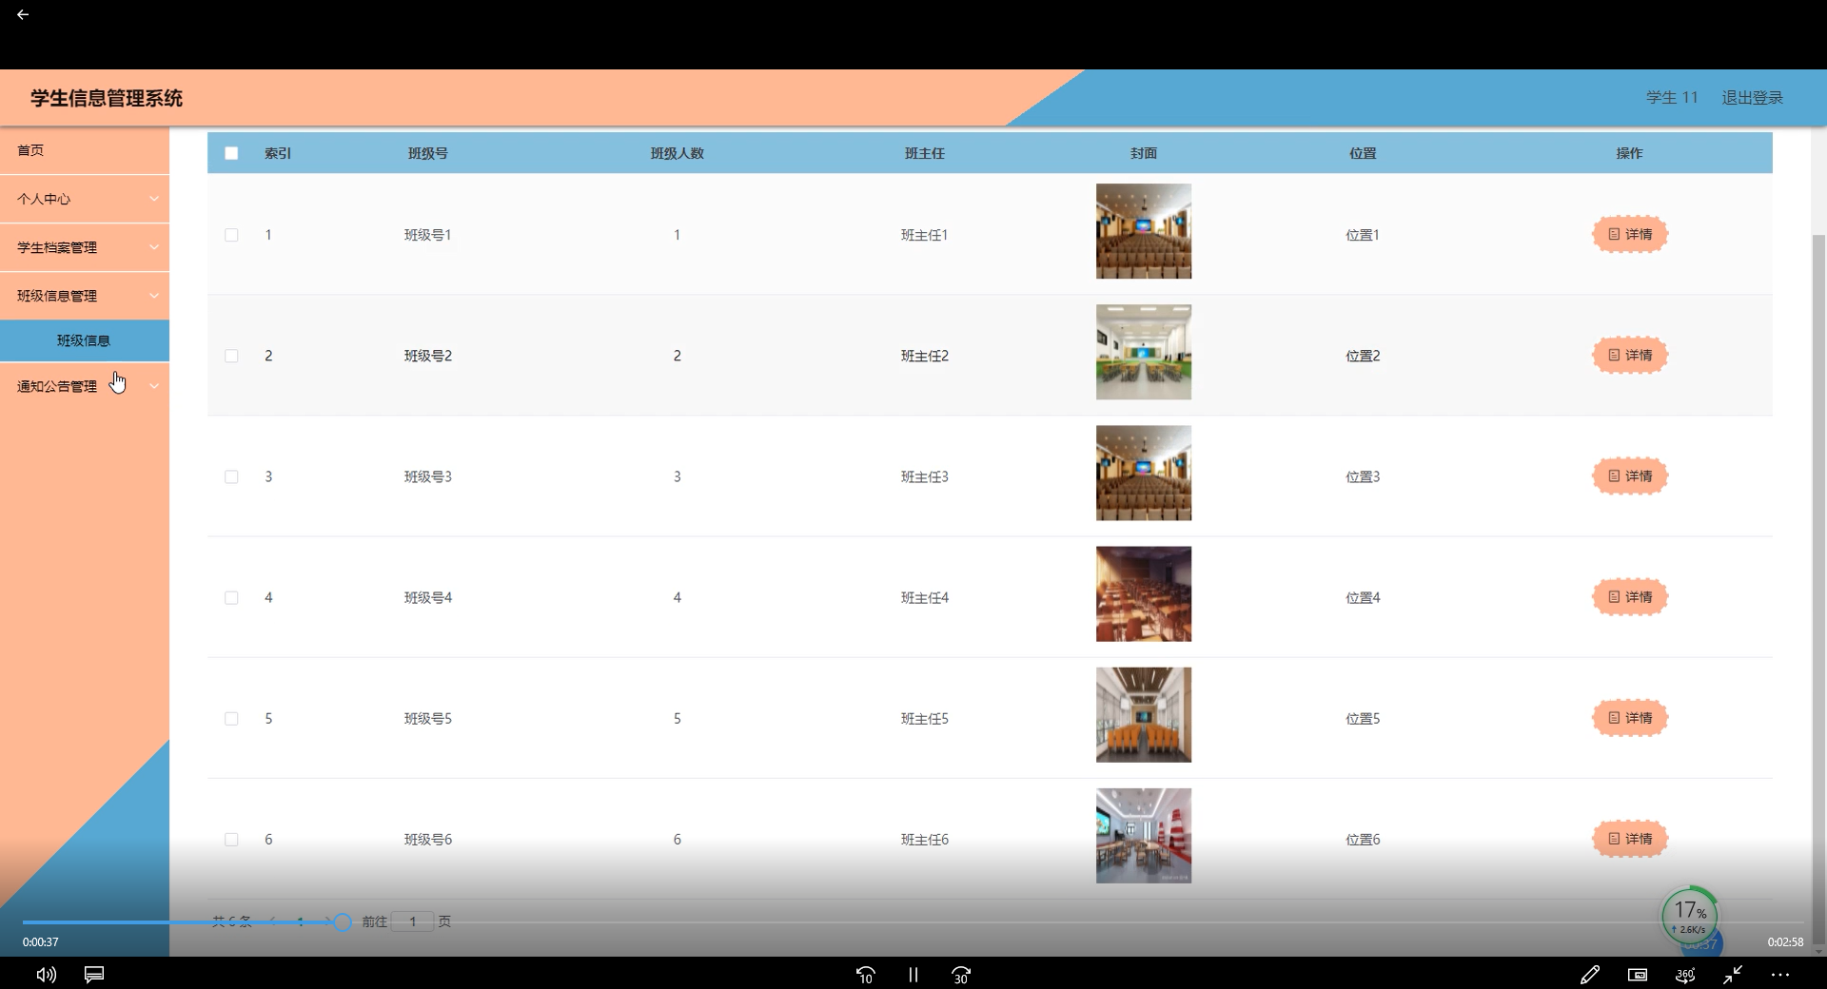The image size is (1827, 989).
Task: Click the 位置 column header
Action: pos(1363,153)
